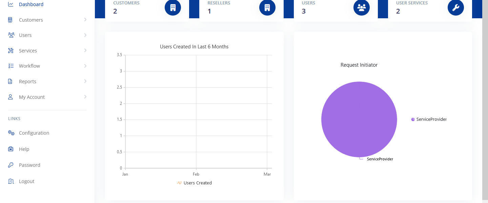Click the Help first-aid kit icon
The height and width of the screenshot is (203, 488).
[x=11, y=149]
